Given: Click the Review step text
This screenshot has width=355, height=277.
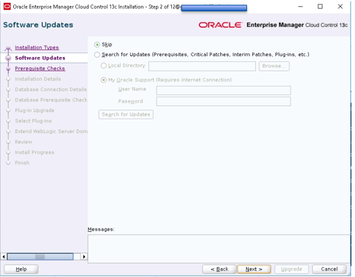Looking at the screenshot, I should pos(23,142).
